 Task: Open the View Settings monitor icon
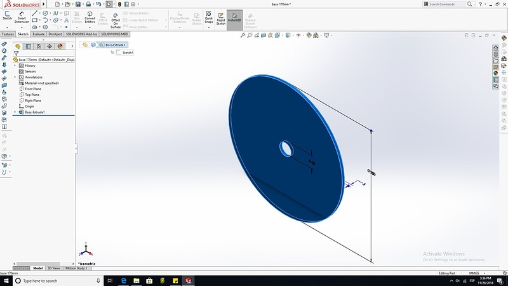pos(326,35)
